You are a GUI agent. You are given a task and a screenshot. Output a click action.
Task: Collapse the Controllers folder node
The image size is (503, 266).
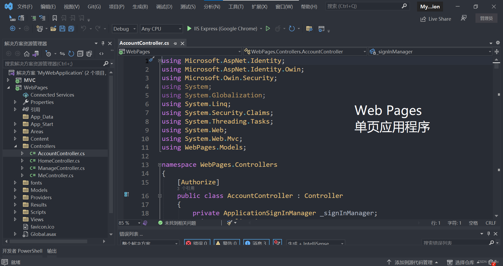pyautogui.click(x=15, y=146)
